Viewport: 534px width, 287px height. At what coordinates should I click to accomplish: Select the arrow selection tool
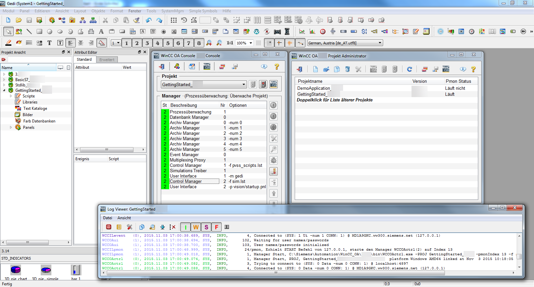[x=8, y=32]
